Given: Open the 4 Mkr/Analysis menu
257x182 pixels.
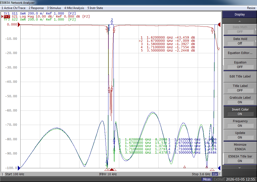Looking at the screenshot, I should coord(74,8).
